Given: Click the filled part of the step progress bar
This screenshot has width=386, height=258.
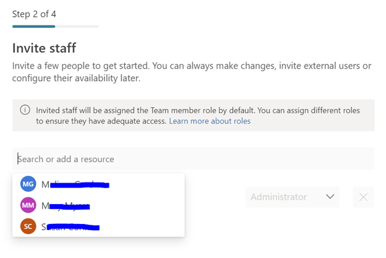Looking at the screenshot, I should click(33, 27).
